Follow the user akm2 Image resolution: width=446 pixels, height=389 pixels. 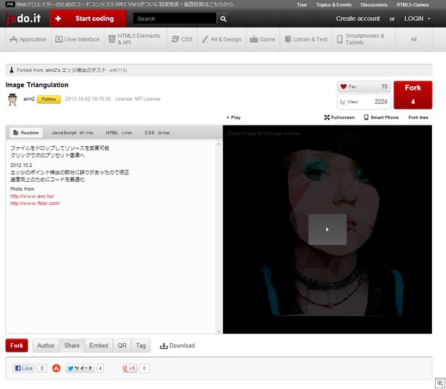tap(48, 98)
